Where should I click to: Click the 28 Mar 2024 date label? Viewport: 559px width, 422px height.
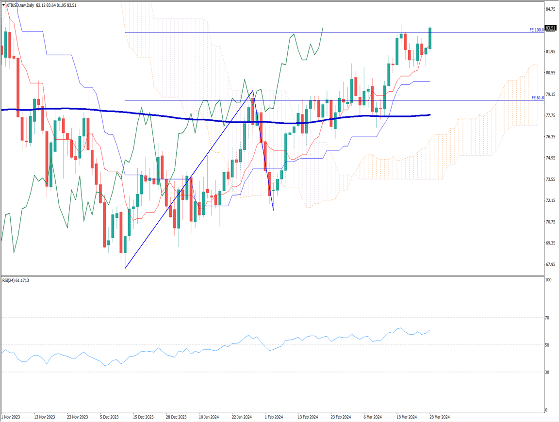pyautogui.click(x=438, y=417)
